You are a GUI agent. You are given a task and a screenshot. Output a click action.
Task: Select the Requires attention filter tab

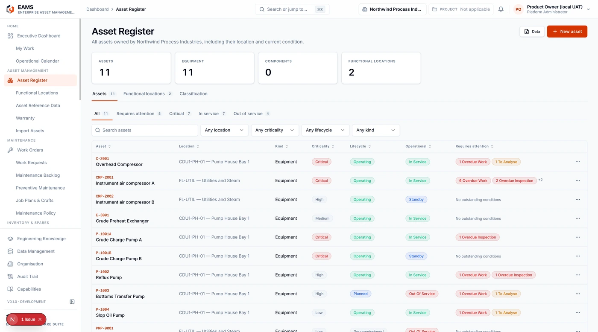pyautogui.click(x=139, y=114)
